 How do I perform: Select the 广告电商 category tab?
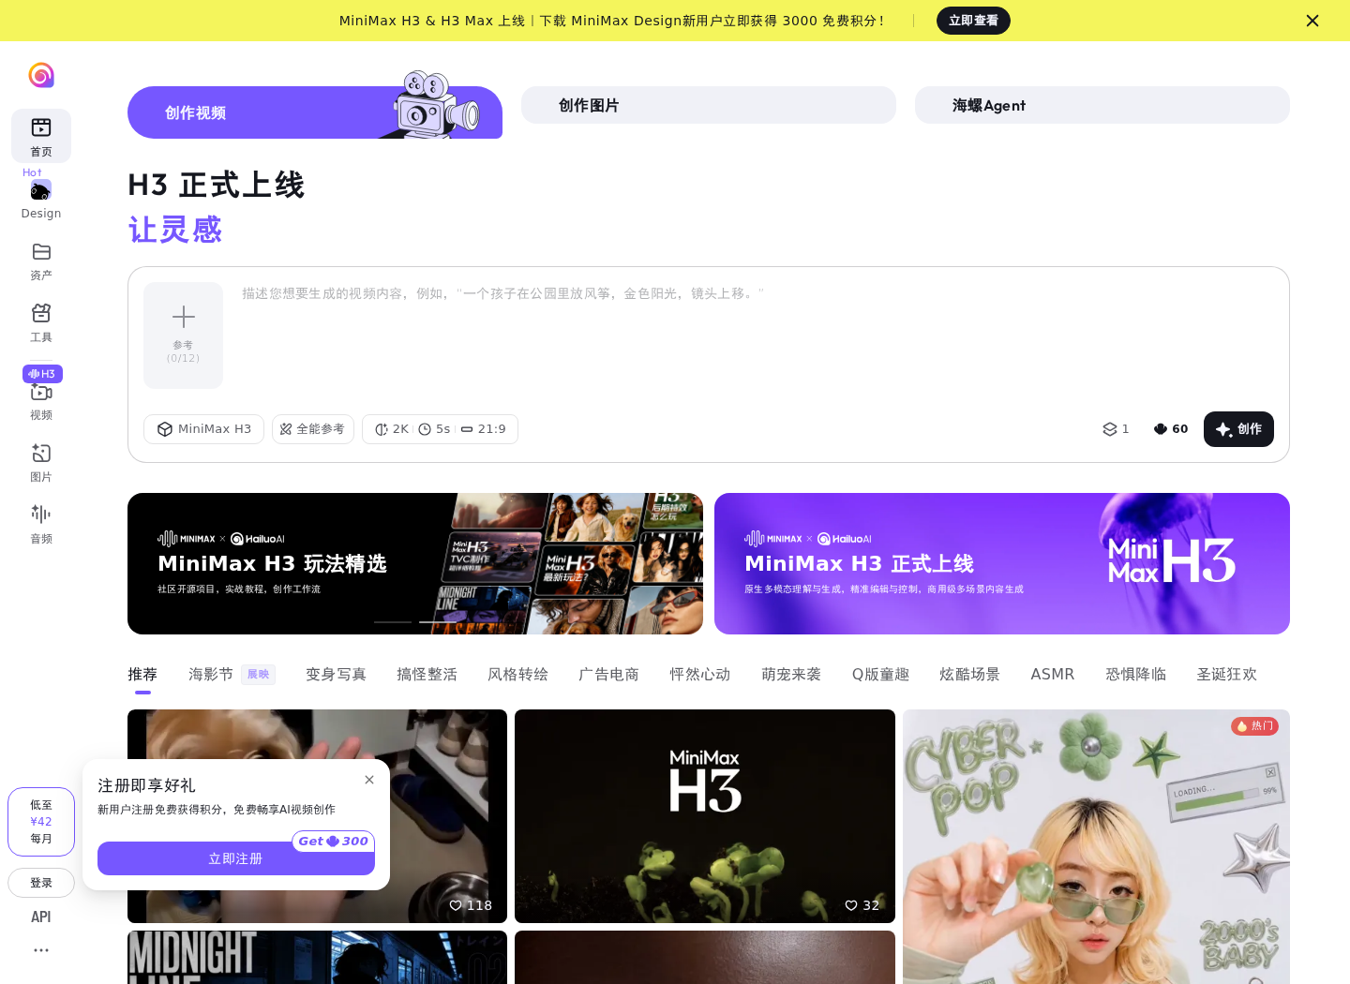coord(608,675)
